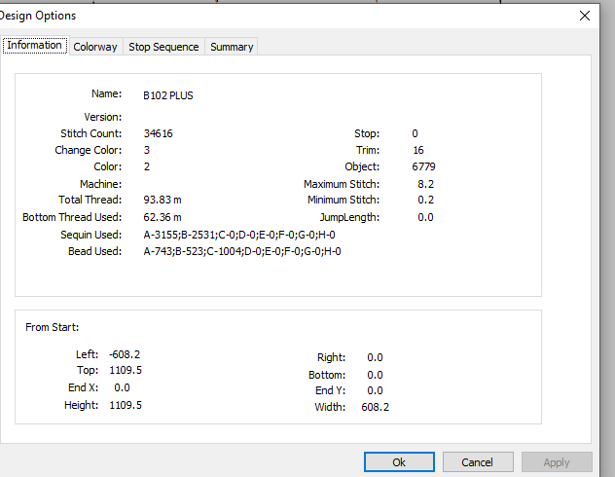615x477 pixels.
Task: Select the Bead Used value text
Action: tap(242, 251)
